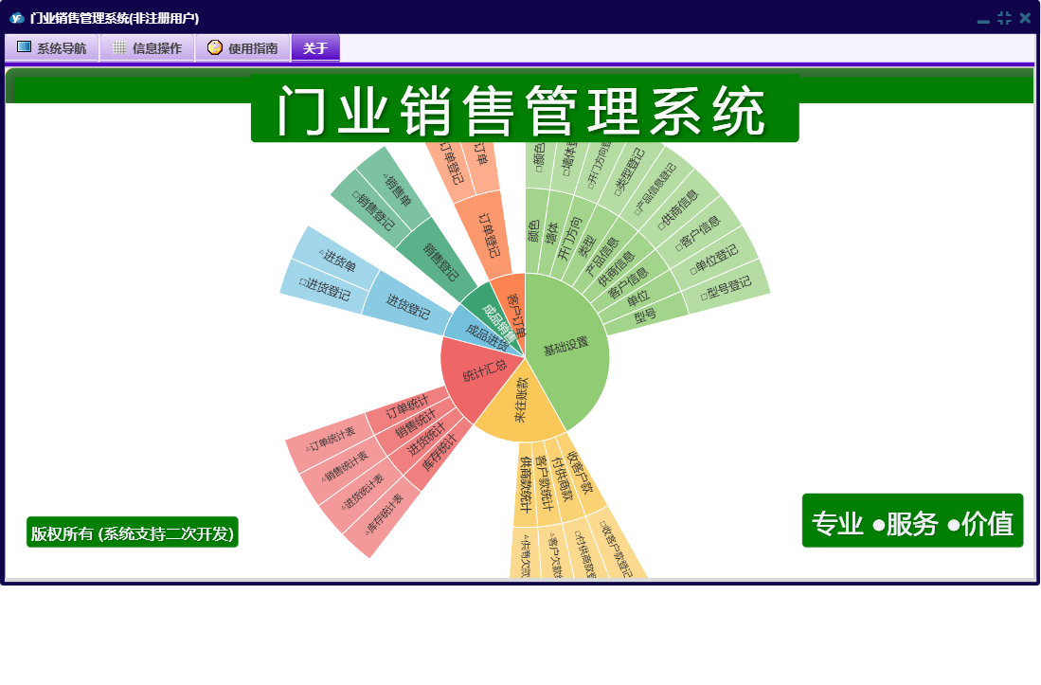The height and width of the screenshot is (685, 1041).
Task: Click the △销售统计表 outer segment
Action: (x=345, y=467)
